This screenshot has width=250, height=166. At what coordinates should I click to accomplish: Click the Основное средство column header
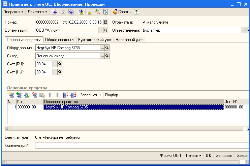pos(134,102)
